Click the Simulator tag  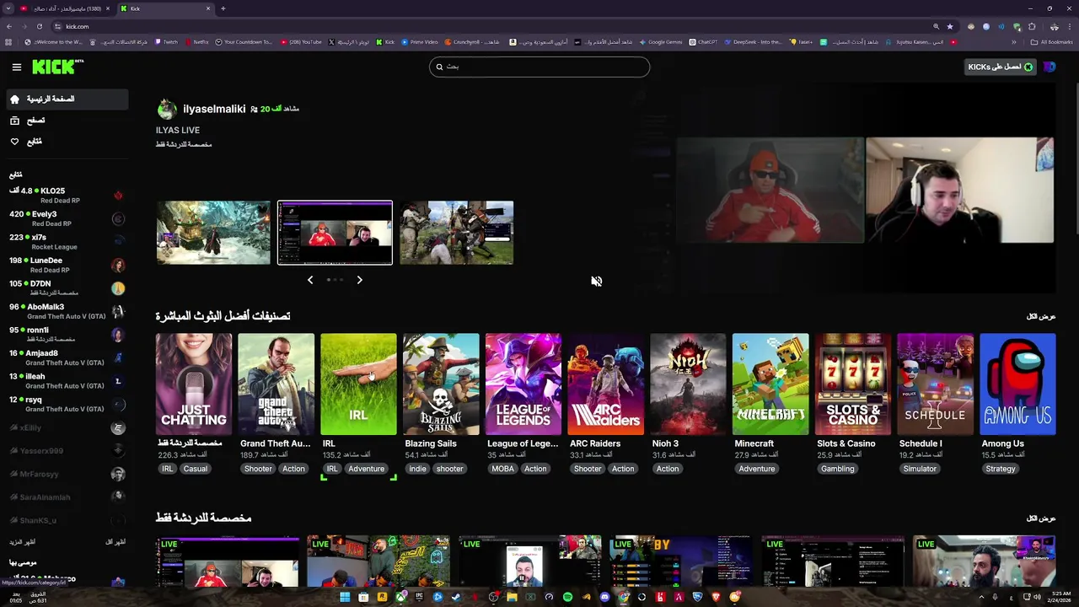[920, 469]
